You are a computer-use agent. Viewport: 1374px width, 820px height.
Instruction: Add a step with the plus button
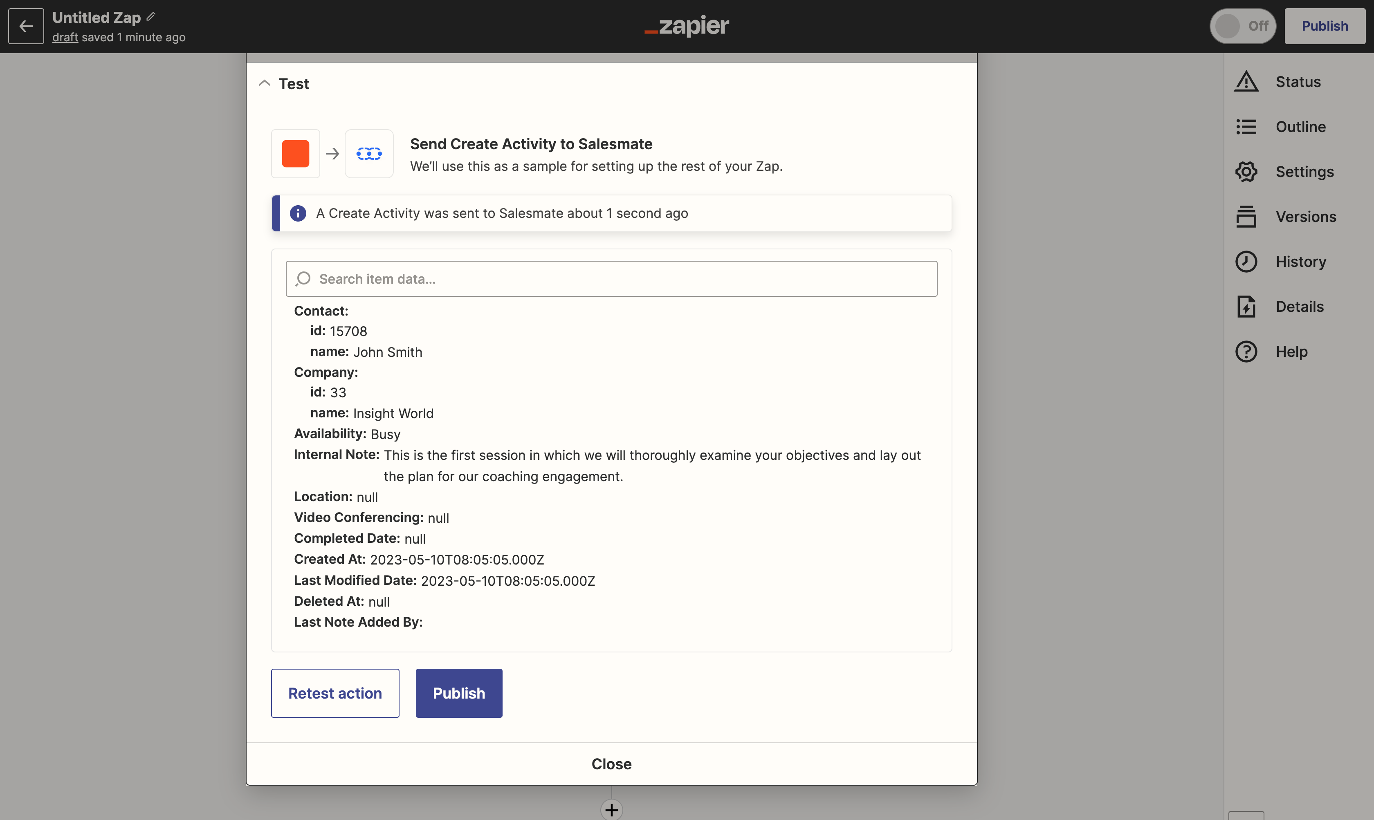click(611, 810)
